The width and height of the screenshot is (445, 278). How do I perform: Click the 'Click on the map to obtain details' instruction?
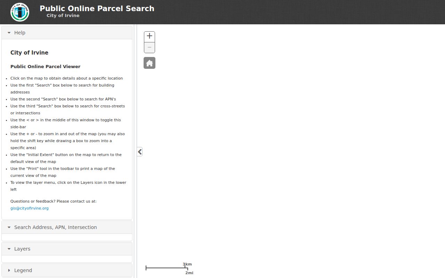(x=67, y=78)
